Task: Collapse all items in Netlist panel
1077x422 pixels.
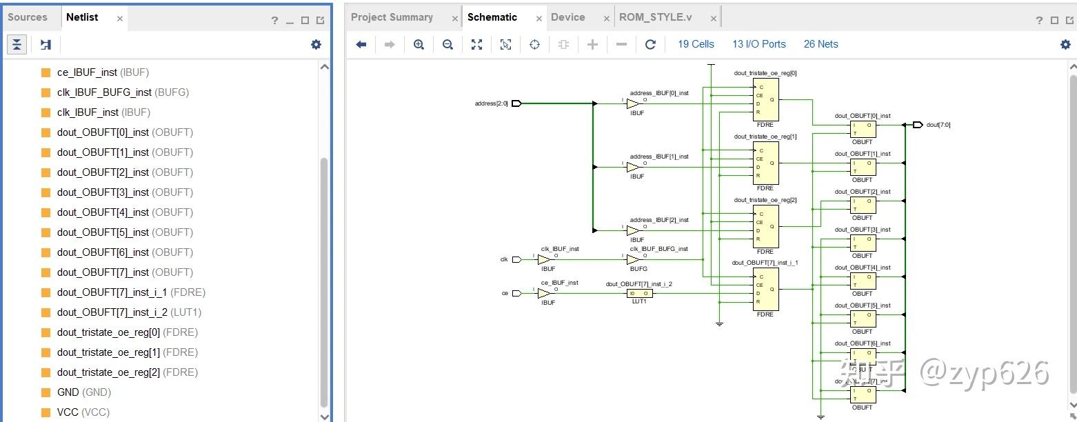Action: (x=17, y=44)
